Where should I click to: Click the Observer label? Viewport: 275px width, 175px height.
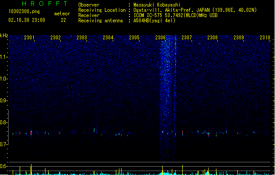89,5
